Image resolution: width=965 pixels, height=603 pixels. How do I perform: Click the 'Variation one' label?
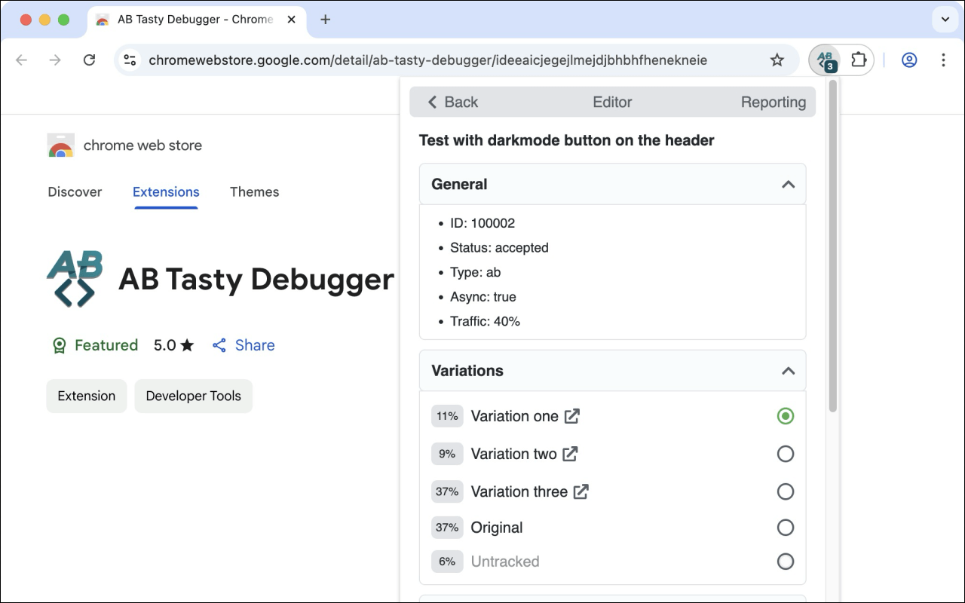pos(514,416)
